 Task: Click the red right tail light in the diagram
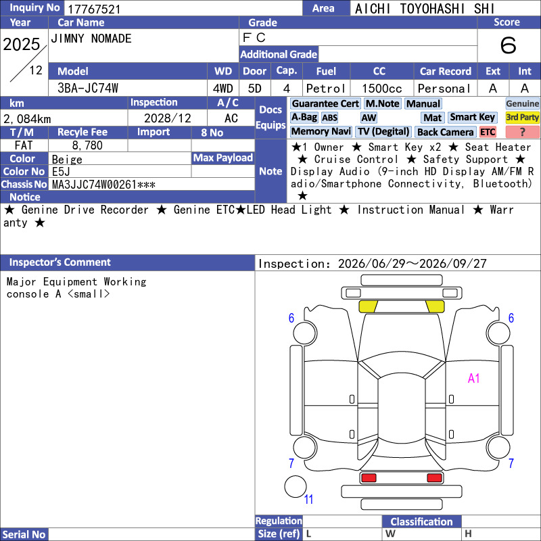434,478
